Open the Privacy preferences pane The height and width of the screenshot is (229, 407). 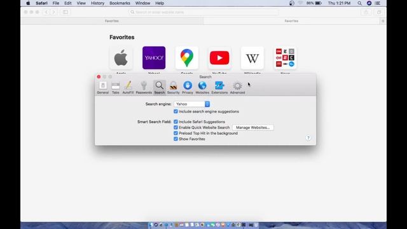[x=188, y=88]
